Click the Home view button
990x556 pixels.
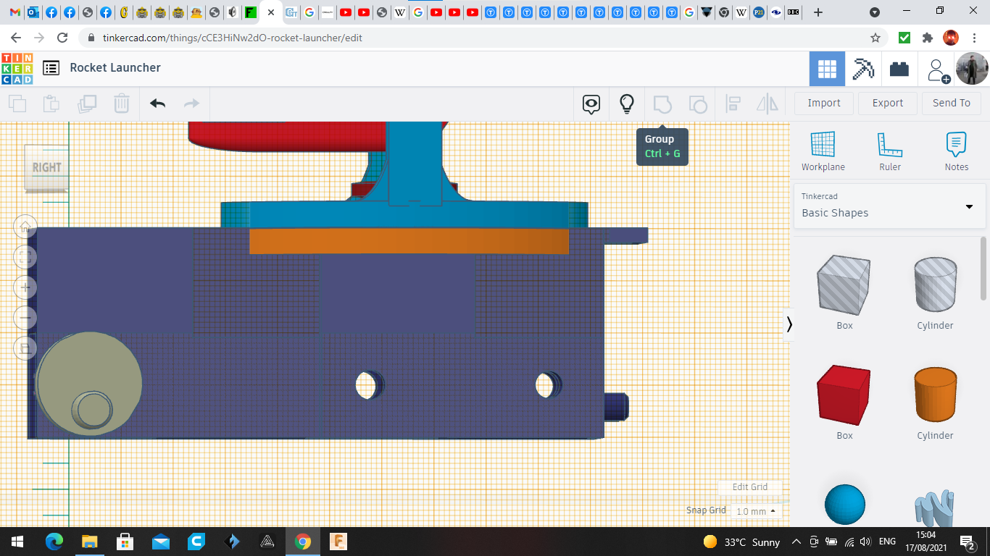(x=25, y=227)
